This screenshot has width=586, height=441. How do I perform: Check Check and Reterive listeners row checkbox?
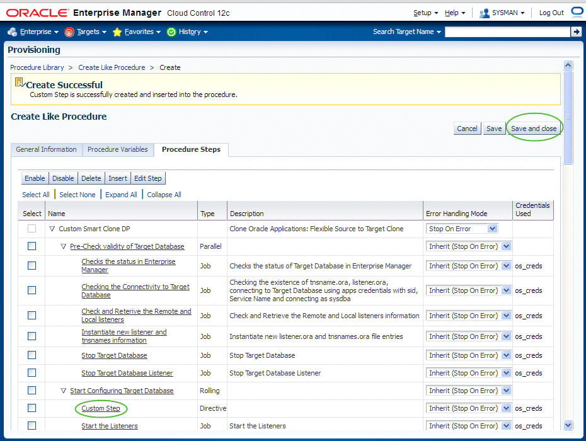click(x=32, y=315)
